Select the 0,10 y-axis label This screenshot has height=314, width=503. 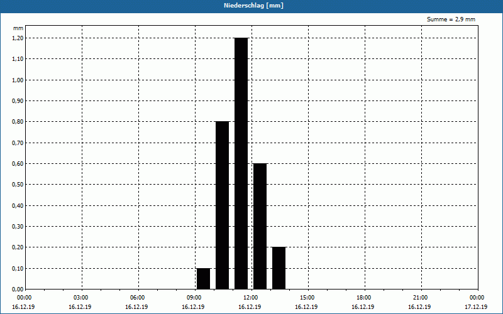coord(18,269)
